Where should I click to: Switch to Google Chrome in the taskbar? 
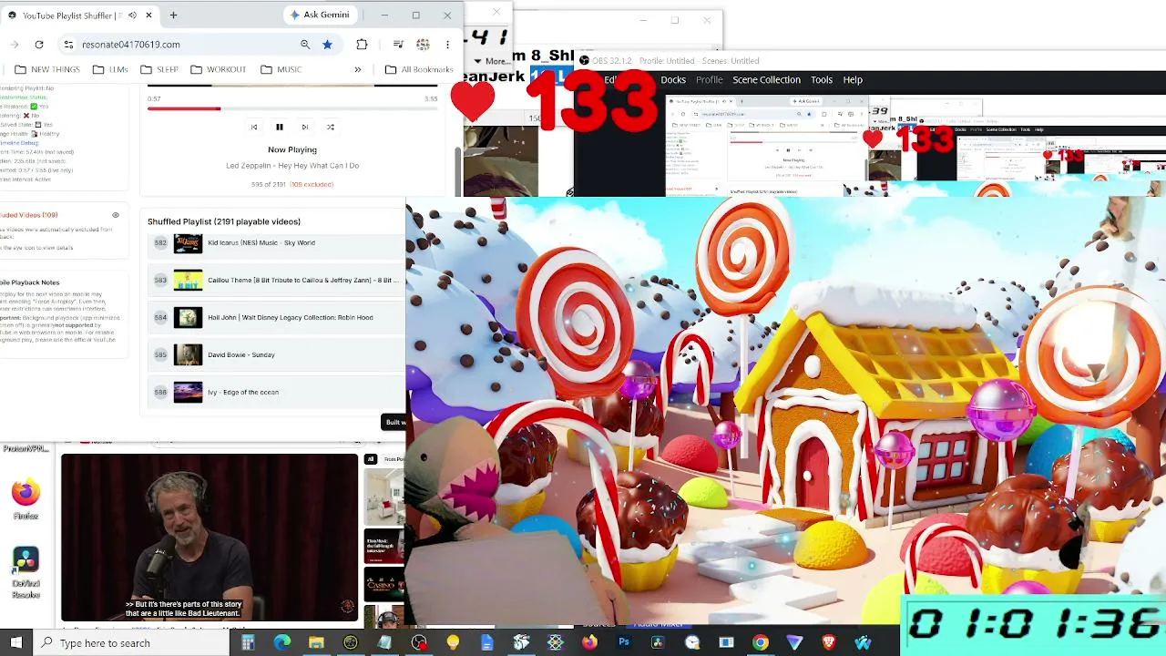click(x=760, y=643)
